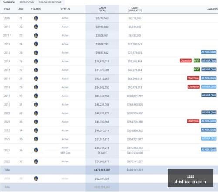Click the MVP badge in the 2015 row

[197, 69]
